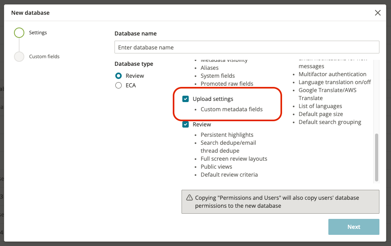
Task: Click the Upload settings label
Action: point(213,99)
